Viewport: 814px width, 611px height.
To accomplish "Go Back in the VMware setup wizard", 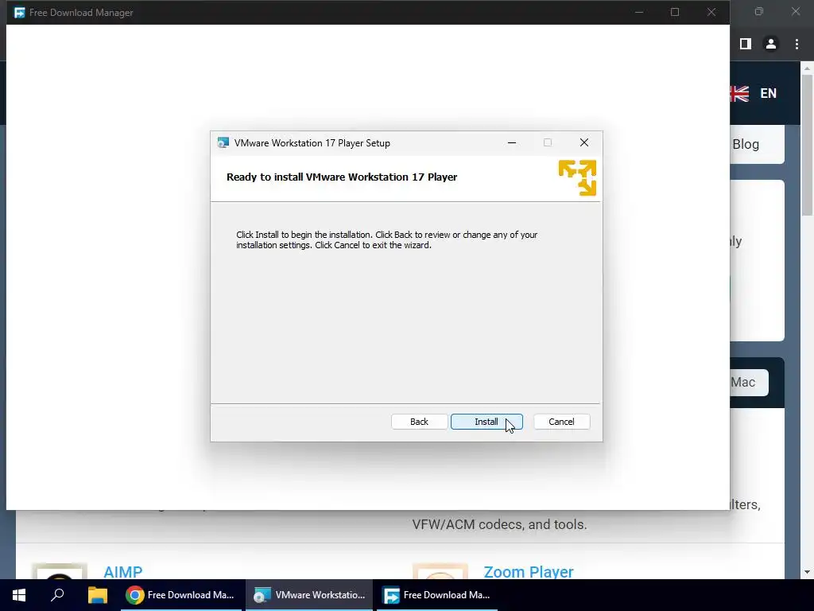I will click(419, 422).
